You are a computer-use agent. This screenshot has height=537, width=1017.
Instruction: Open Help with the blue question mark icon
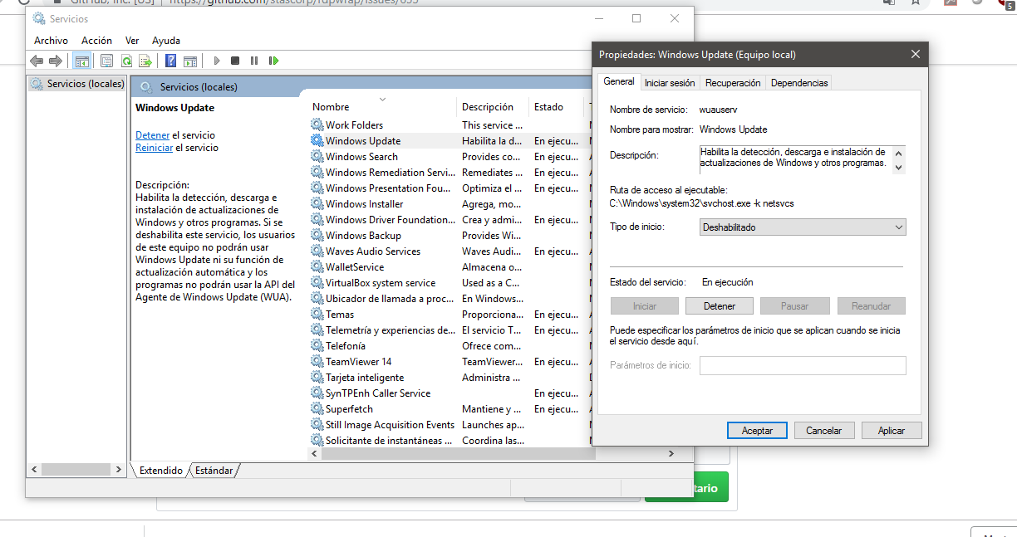(x=170, y=61)
